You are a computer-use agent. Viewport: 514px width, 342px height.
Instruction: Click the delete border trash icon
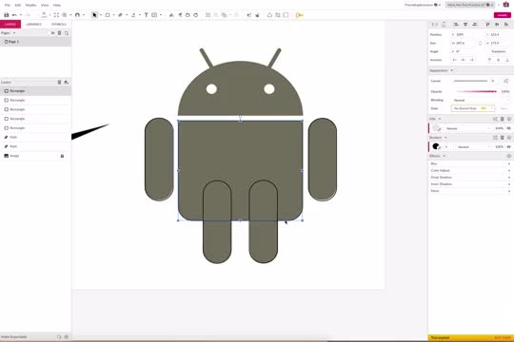click(503, 138)
